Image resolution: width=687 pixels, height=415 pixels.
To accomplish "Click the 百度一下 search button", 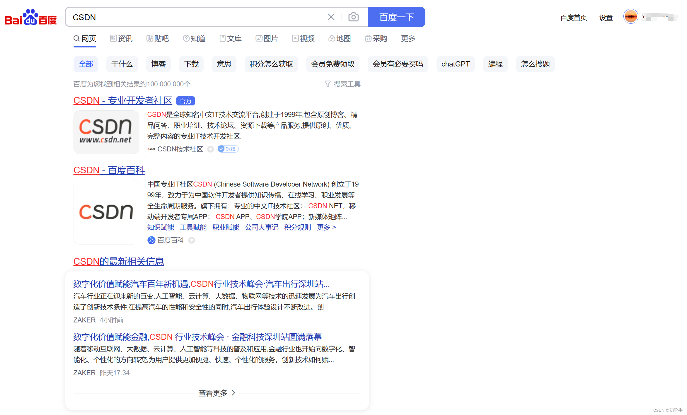I will tap(396, 17).
